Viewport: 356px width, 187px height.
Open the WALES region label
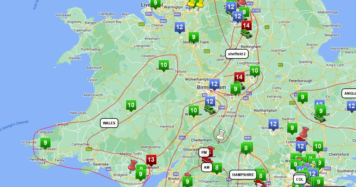click(109, 123)
